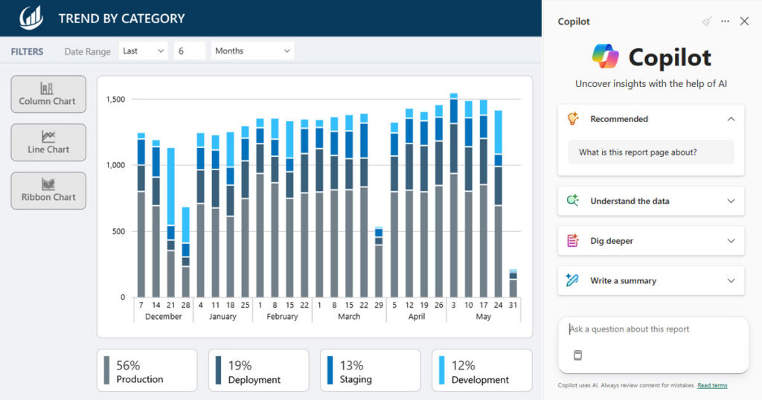
Task: Select the Column Chart button
Action: click(x=48, y=94)
